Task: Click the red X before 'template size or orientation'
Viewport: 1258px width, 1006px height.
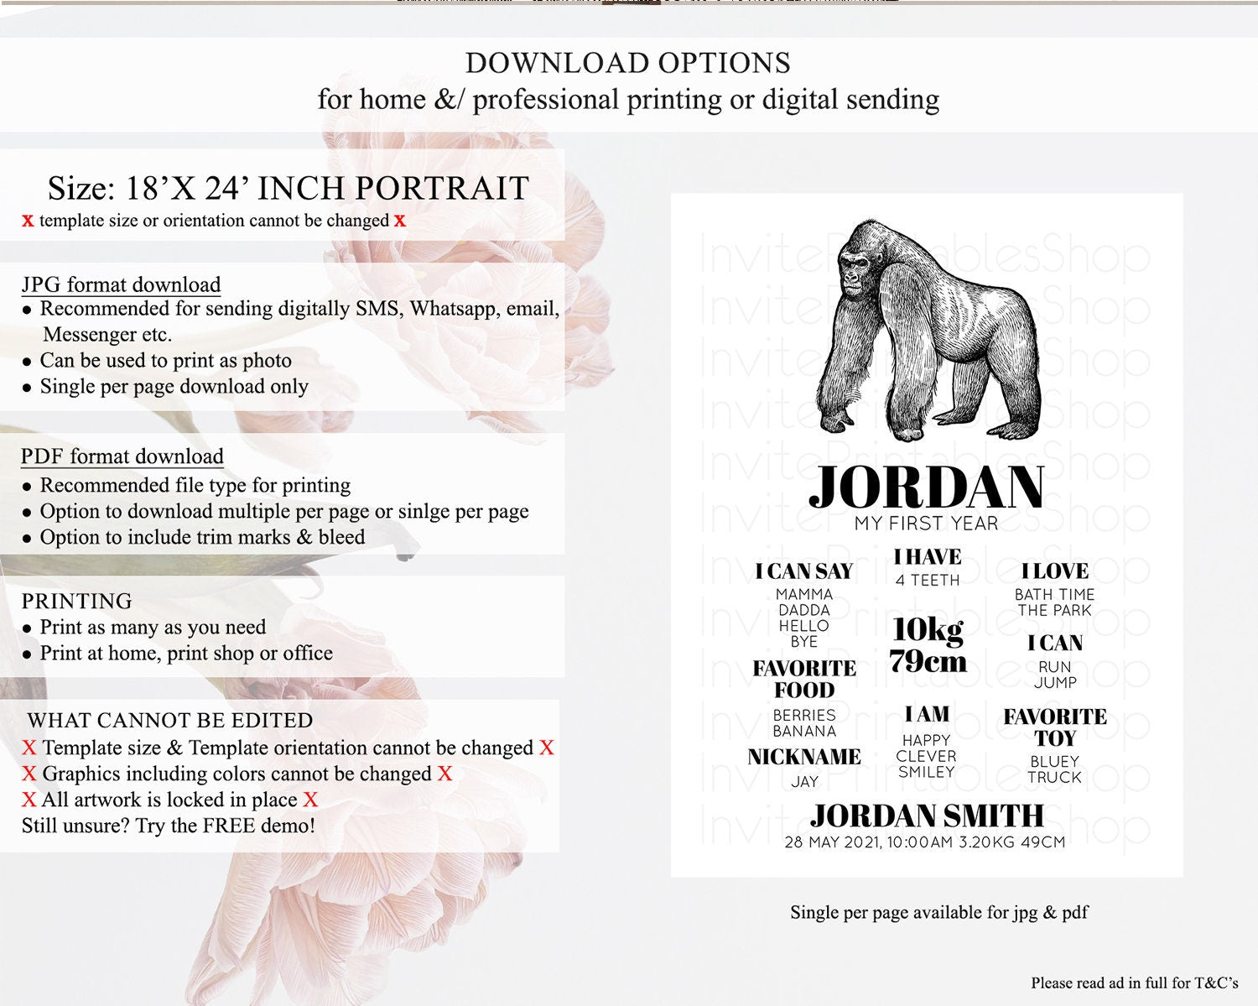Action: 28,221
